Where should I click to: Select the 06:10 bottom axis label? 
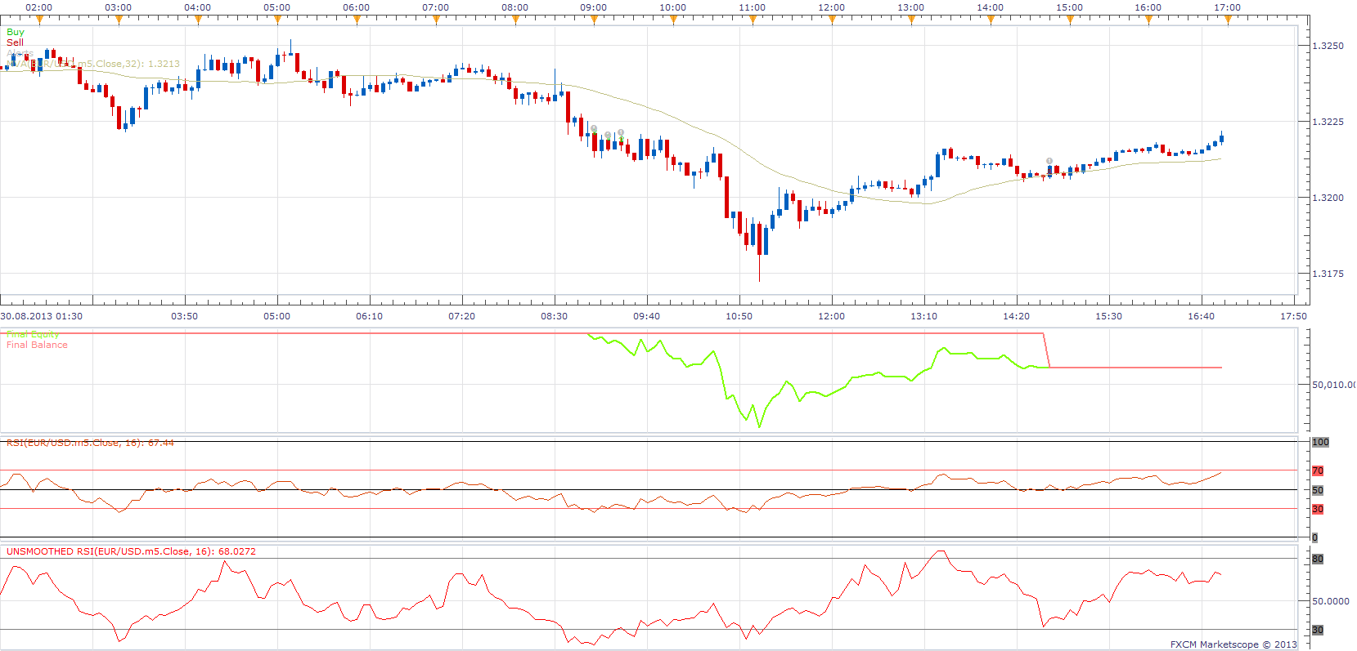pos(370,316)
